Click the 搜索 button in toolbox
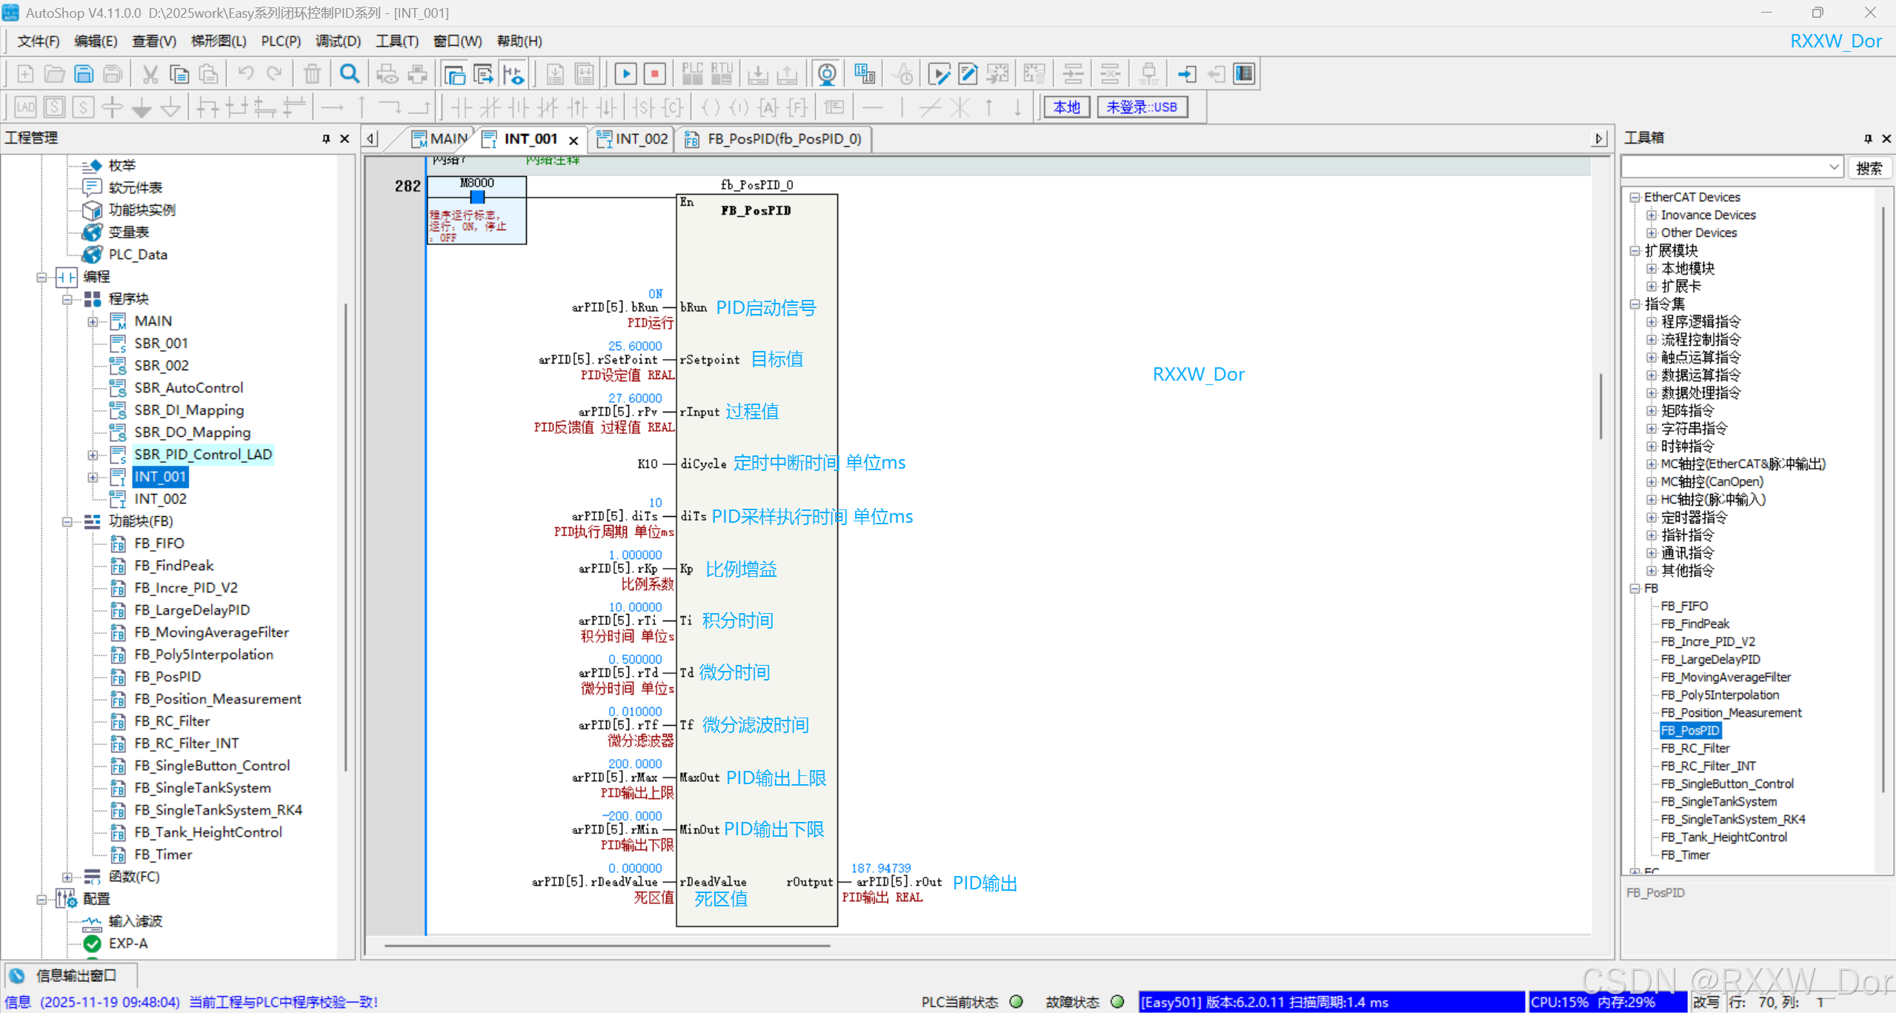1896x1013 pixels. [1868, 168]
